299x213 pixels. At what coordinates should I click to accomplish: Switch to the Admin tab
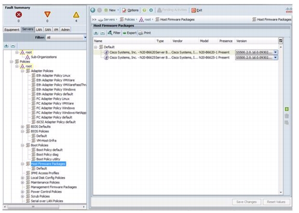pos(65,30)
